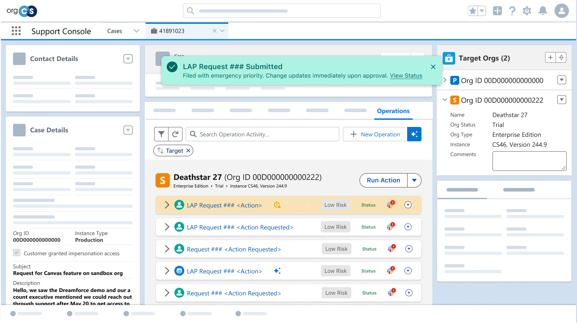Remove the Target filter pill
The height and width of the screenshot is (323, 577).
(188, 151)
